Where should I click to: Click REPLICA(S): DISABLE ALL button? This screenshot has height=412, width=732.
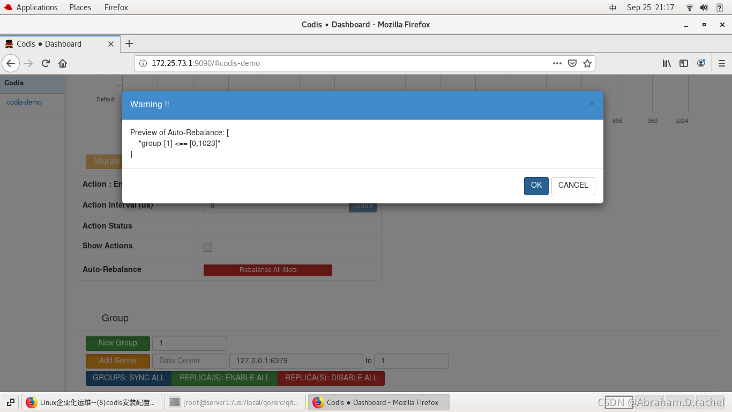[331, 378]
